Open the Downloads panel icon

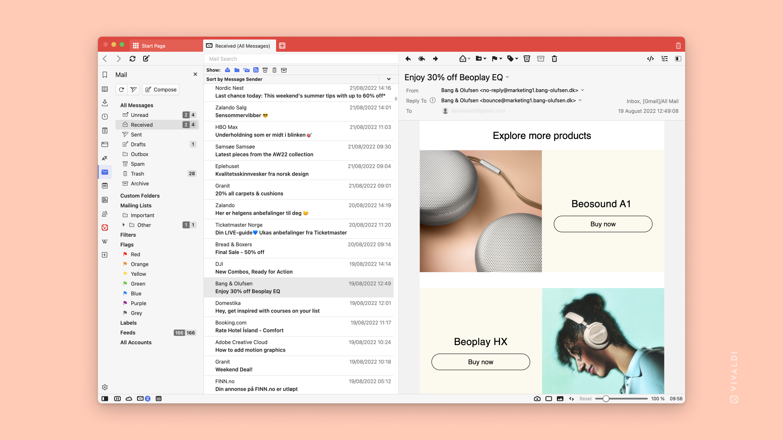tap(105, 103)
